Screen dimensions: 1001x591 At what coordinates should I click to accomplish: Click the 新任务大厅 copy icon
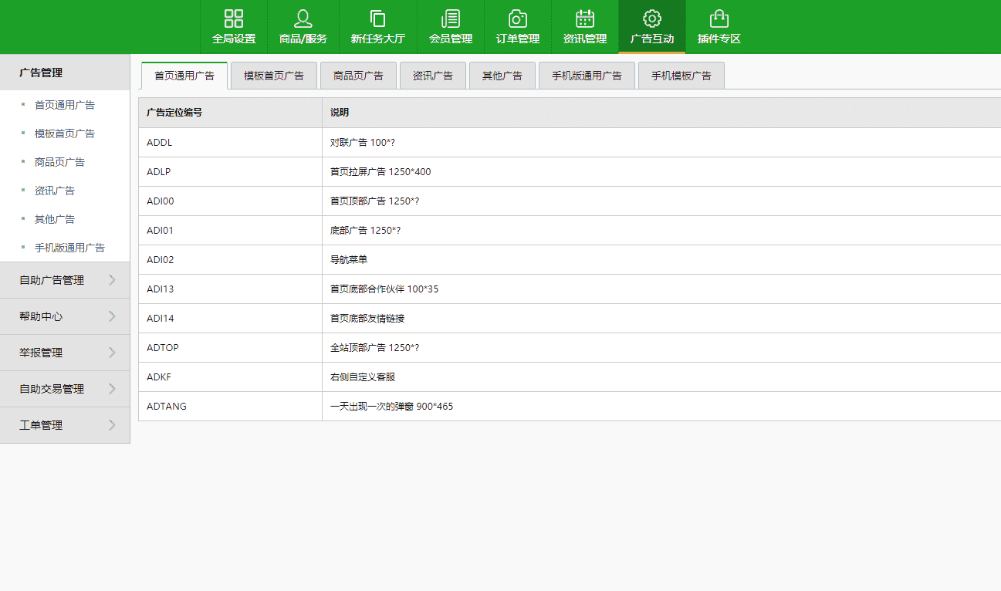378,19
